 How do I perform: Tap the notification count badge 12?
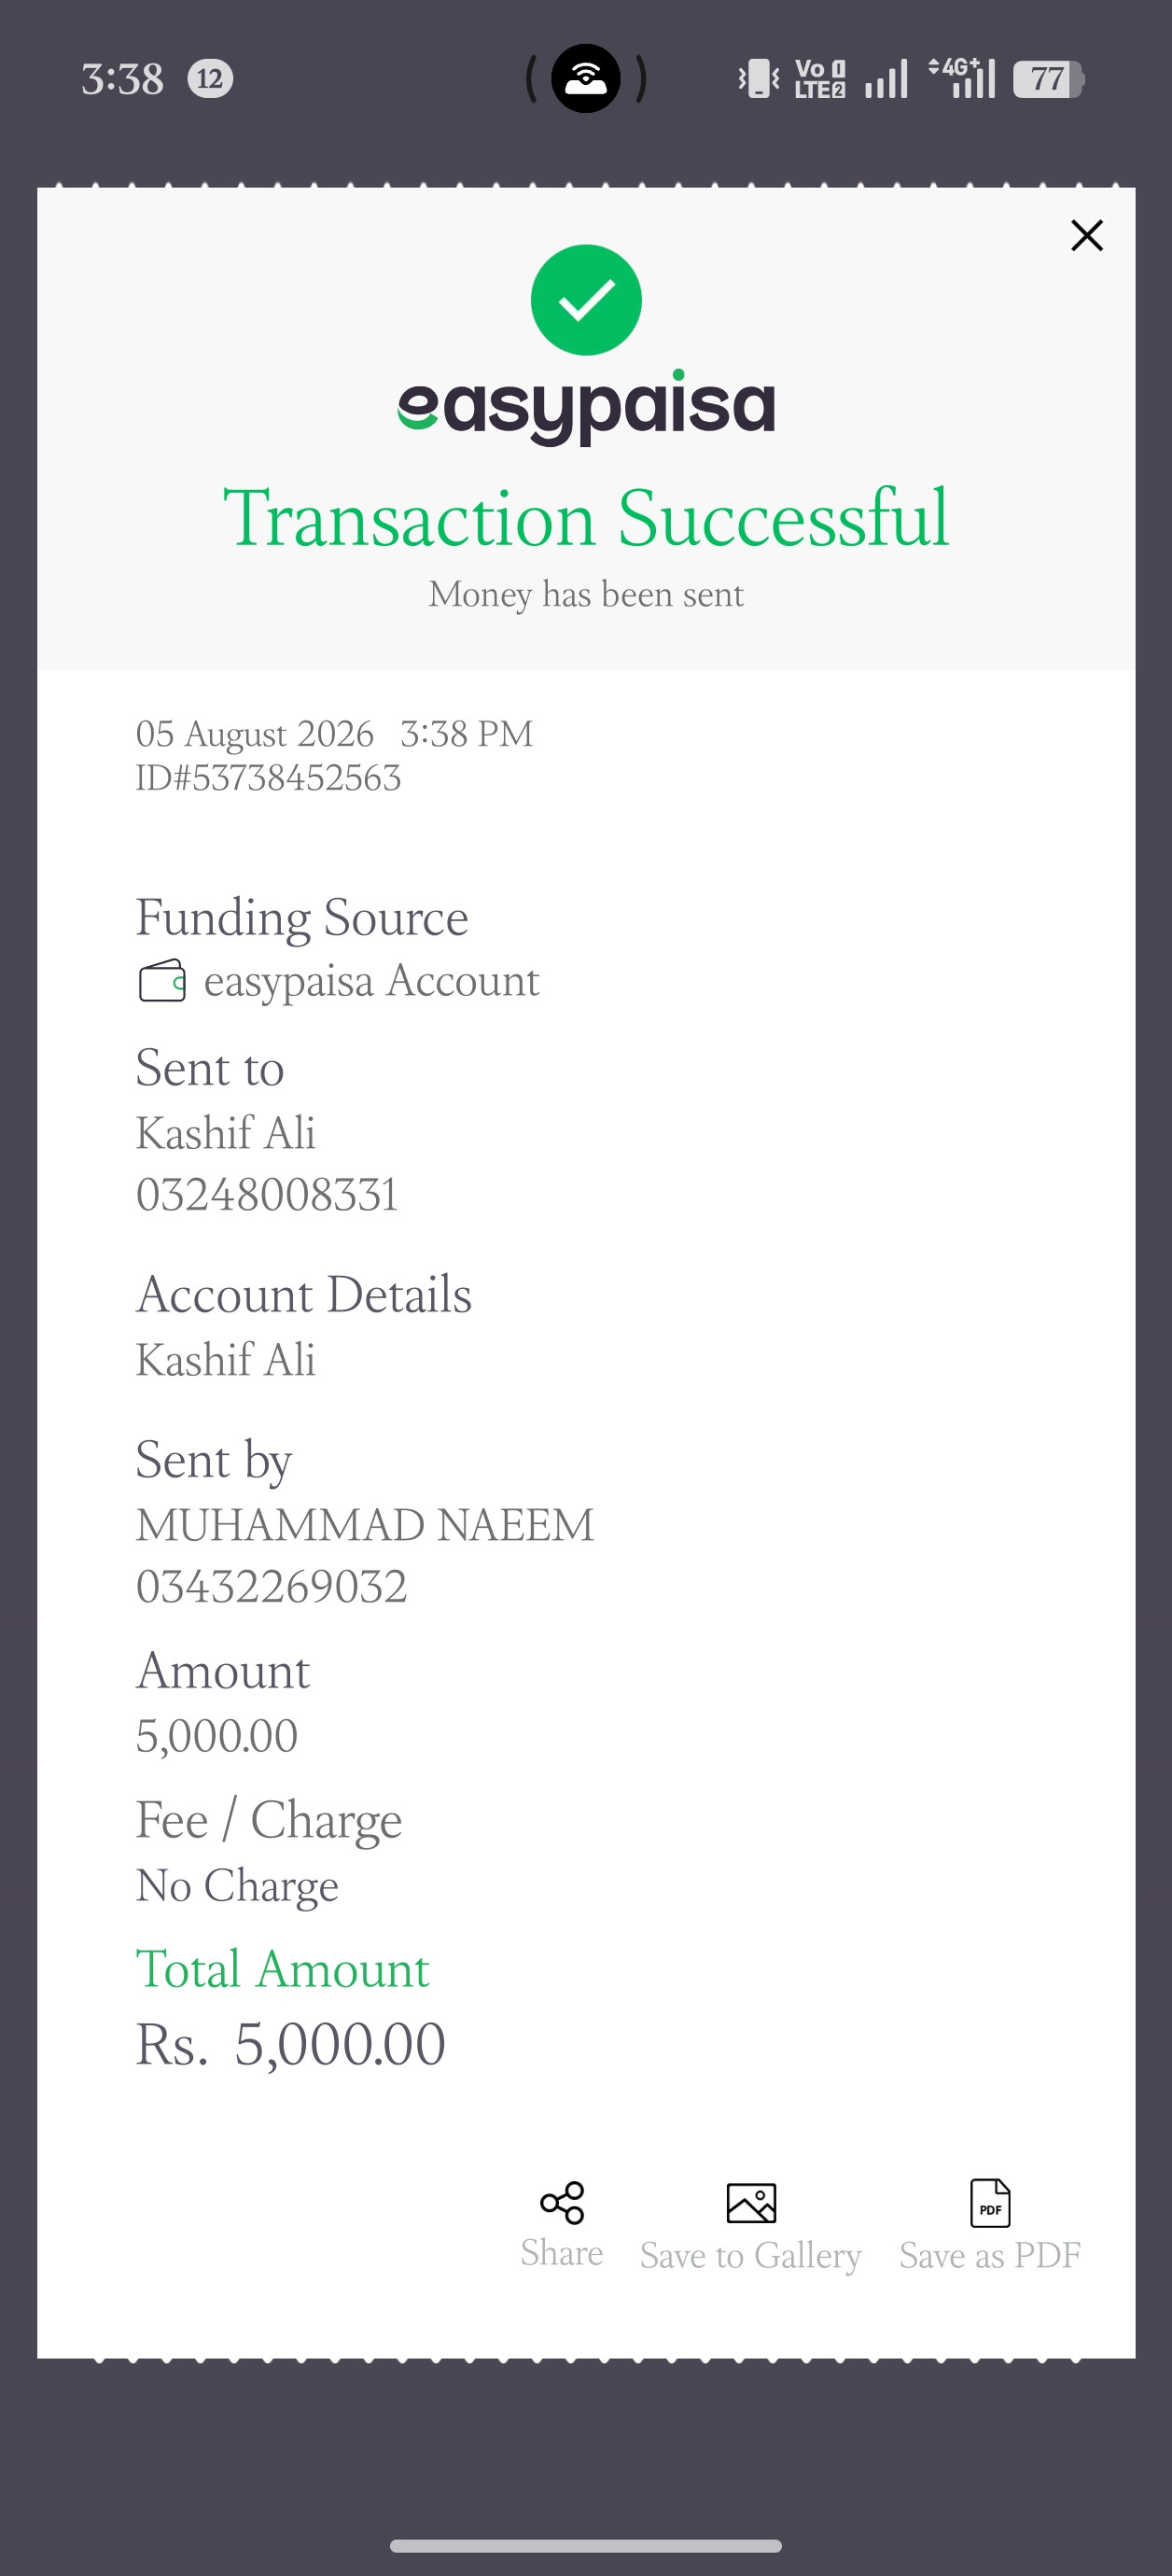(210, 78)
